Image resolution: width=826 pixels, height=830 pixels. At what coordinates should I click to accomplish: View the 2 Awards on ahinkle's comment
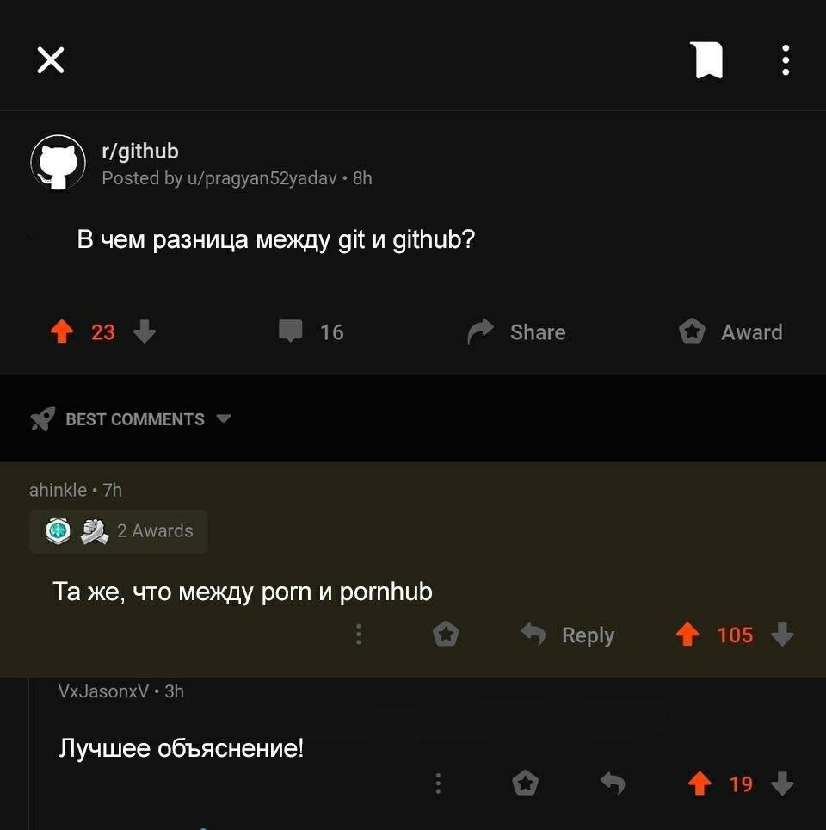[x=119, y=531]
